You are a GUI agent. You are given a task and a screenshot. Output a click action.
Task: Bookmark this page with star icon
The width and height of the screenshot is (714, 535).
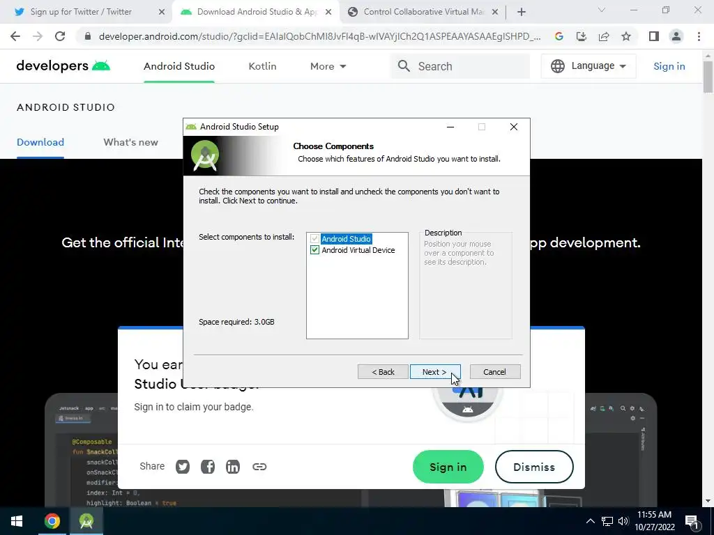pyautogui.click(x=626, y=36)
